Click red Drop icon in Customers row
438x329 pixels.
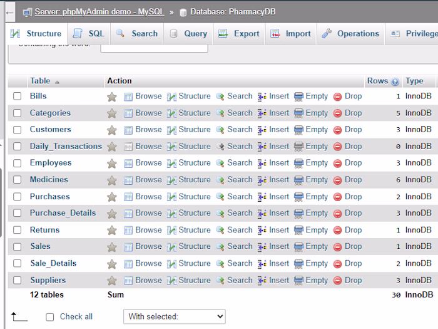point(337,130)
